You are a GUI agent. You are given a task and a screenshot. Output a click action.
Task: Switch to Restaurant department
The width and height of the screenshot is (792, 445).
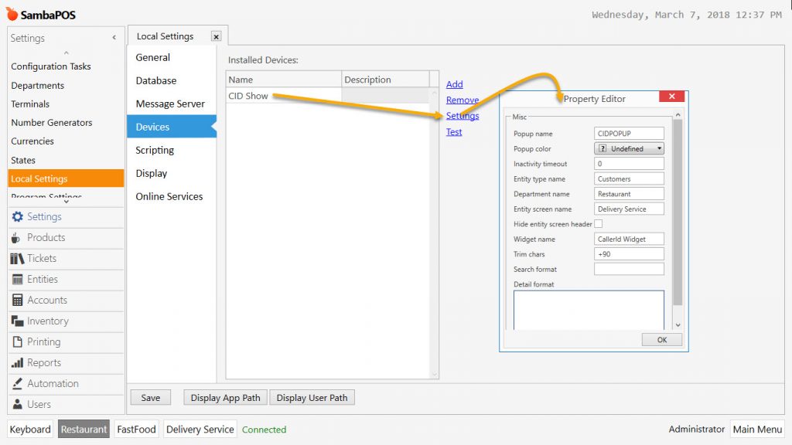coord(84,430)
